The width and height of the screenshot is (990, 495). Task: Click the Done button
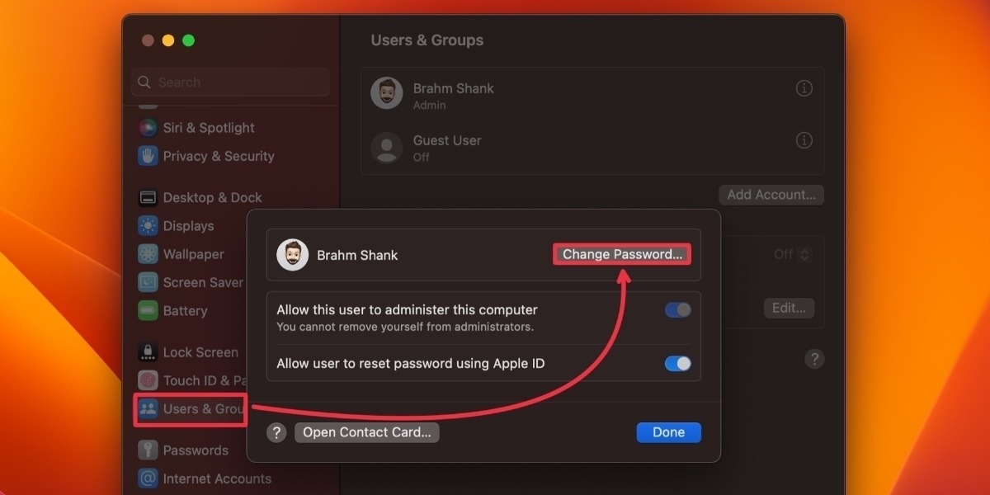coord(668,432)
